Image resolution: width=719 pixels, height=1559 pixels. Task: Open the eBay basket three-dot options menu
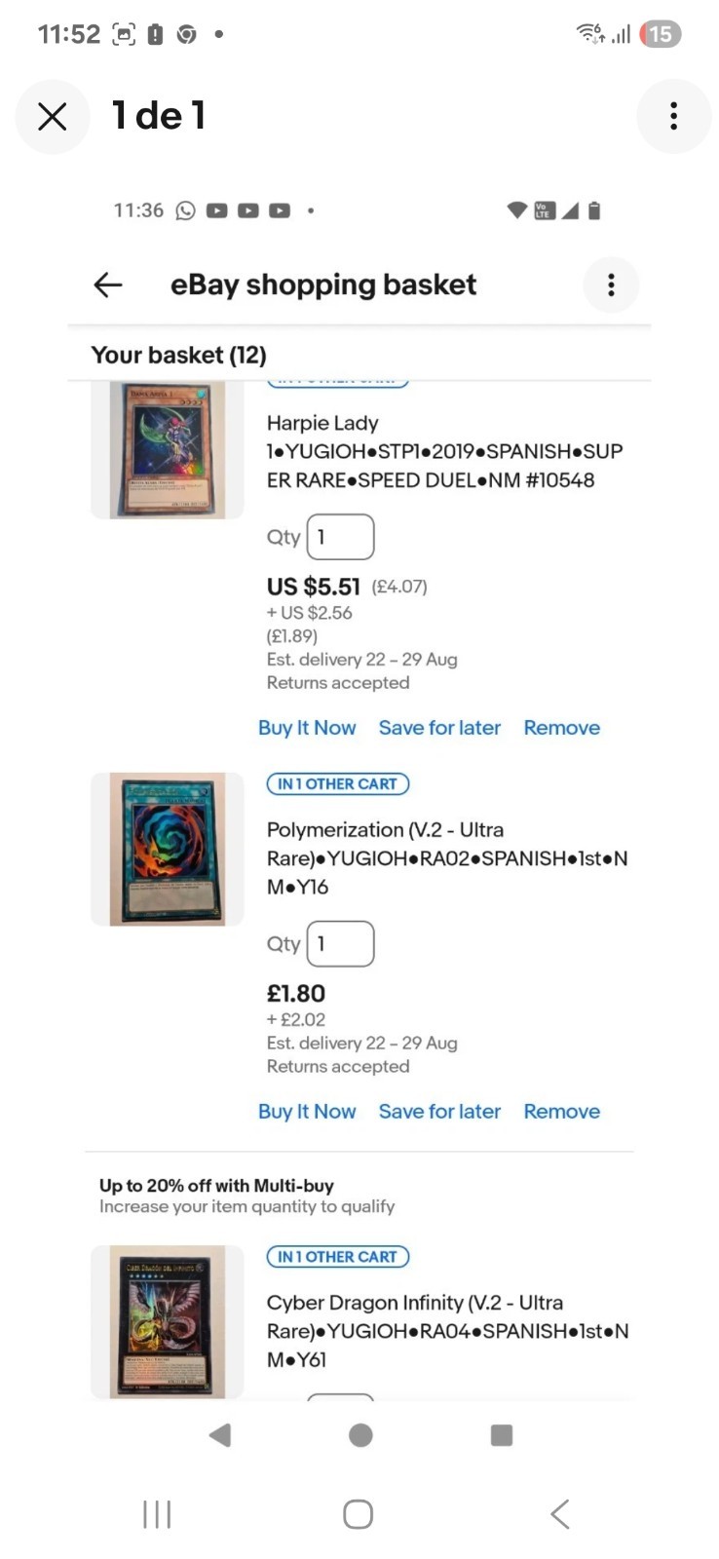point(611,285)
